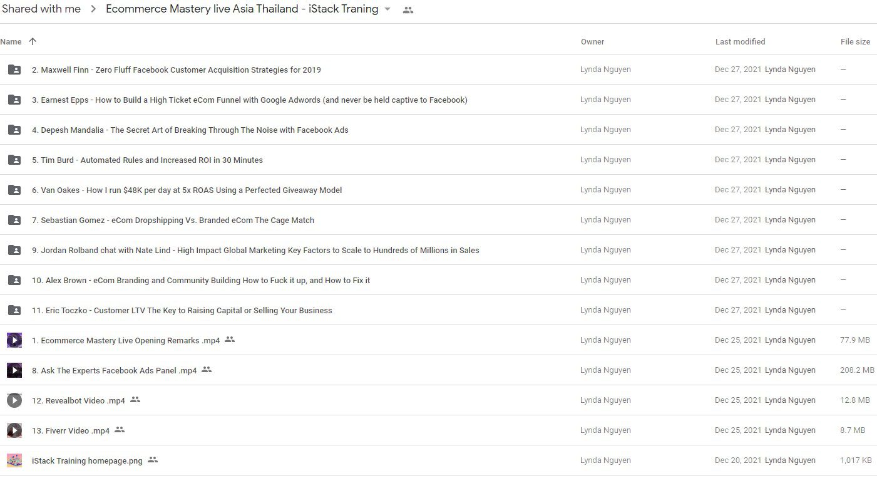Open folder 10. Alex Brown eCom Branding
877x478 pixels.
(x=201, y=281)
